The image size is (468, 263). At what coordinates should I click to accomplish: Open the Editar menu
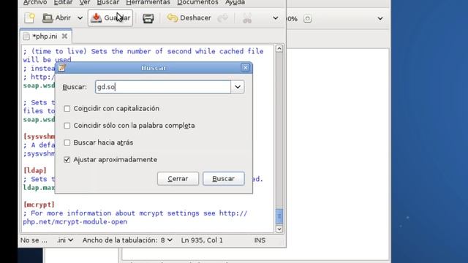tap(63, 2)
